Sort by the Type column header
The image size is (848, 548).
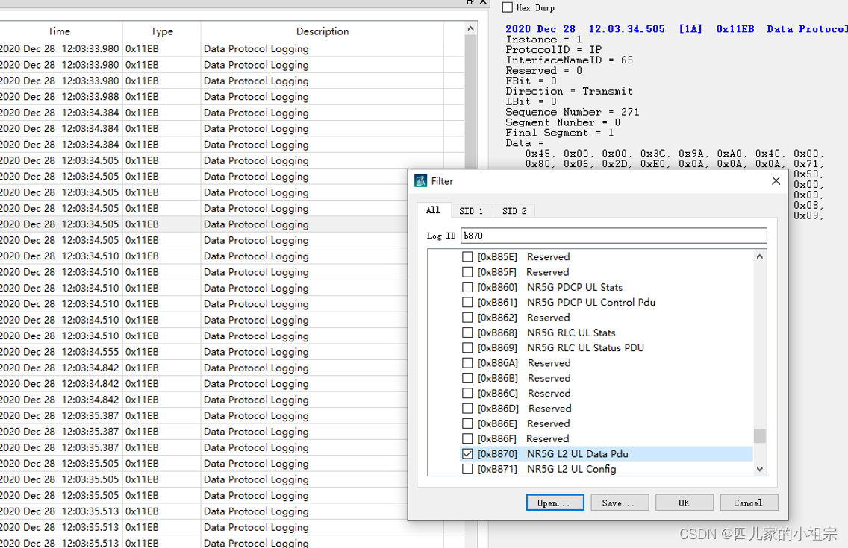162,31
